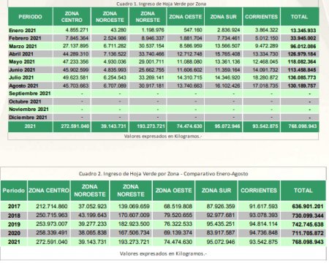
Task: Select the value 49.623.581 in Julio row
Action: pyautogui.click(x=75, y=77)
